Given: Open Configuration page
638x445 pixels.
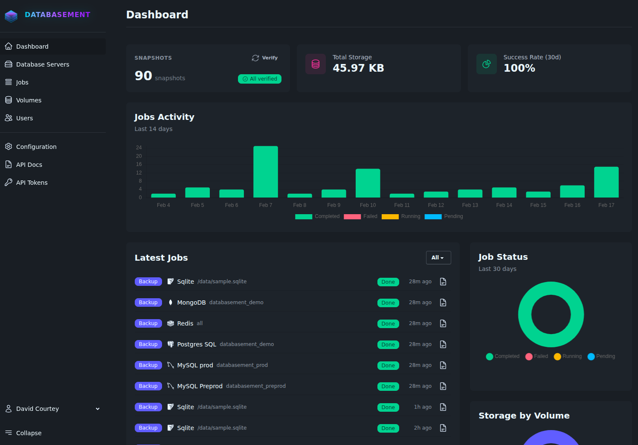Looking at the screenshot, I should click(53, 146).
